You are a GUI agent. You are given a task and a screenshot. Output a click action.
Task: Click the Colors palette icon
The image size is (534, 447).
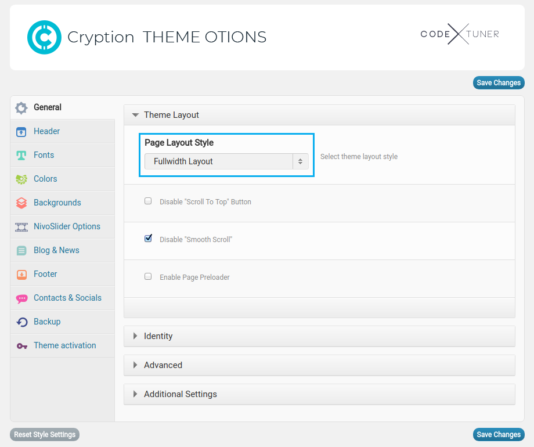(21, 179)
